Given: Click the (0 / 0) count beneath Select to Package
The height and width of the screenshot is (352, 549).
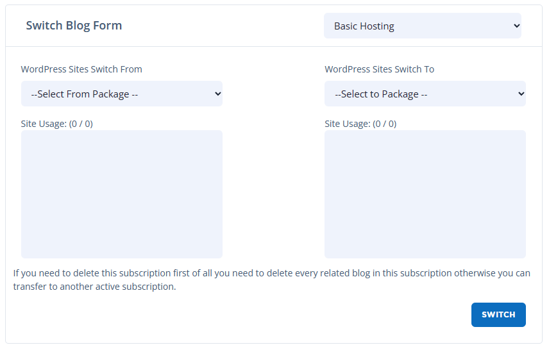Looking at the screenshot, I should [x=385, y=124].
